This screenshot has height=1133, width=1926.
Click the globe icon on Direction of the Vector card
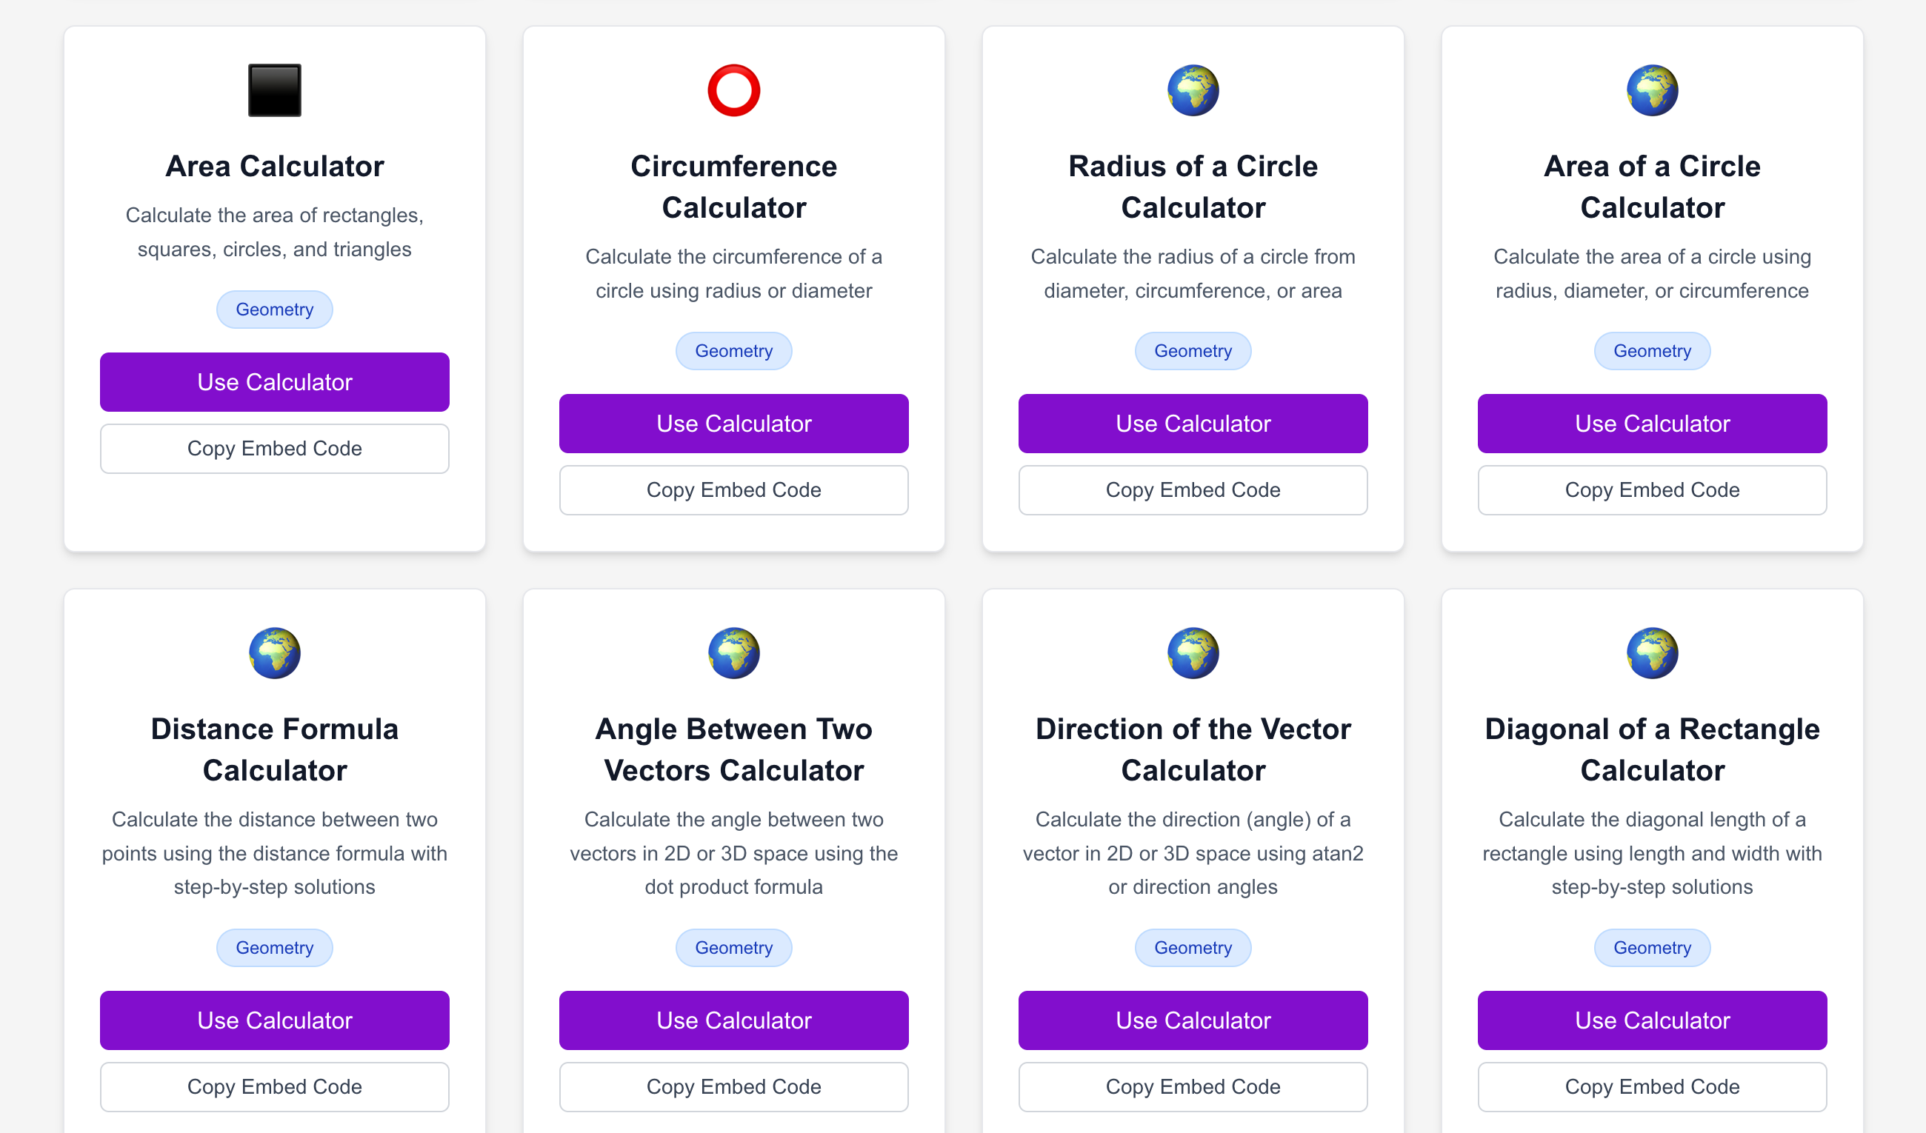1193,652
